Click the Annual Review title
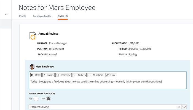 48,34
